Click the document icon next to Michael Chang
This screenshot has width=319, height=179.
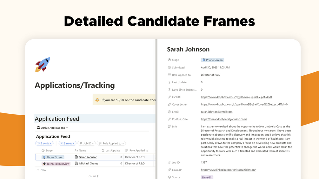tap(76, 163)
